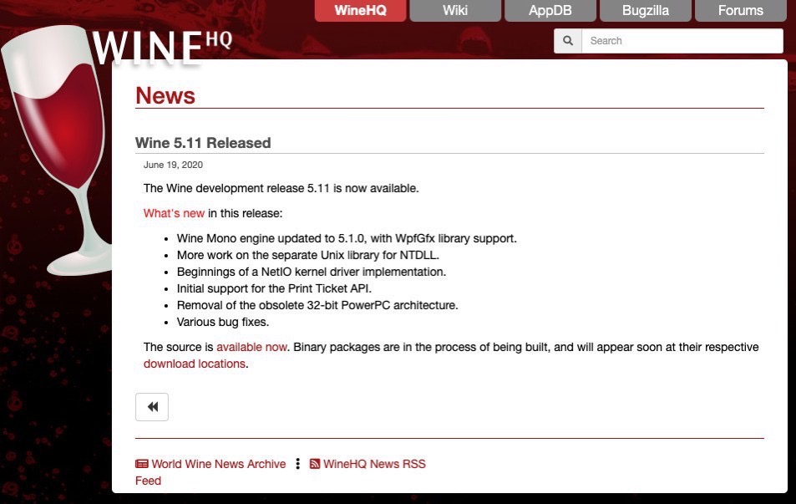Screen dimensions: 796x504
Task: Click the WineHQ logo text
Action: 161,48
